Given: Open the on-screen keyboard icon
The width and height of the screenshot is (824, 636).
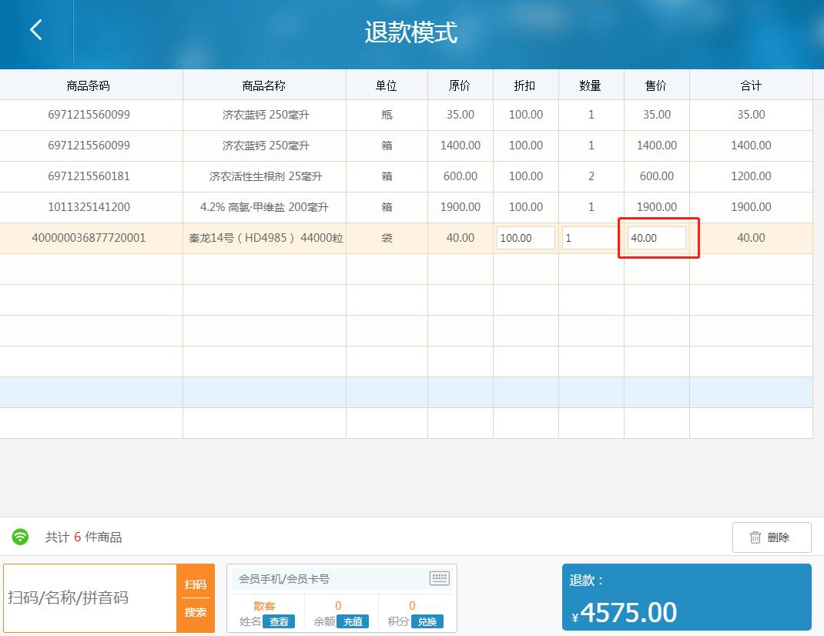Looking at the screenshot, I should tap(439, 577).
